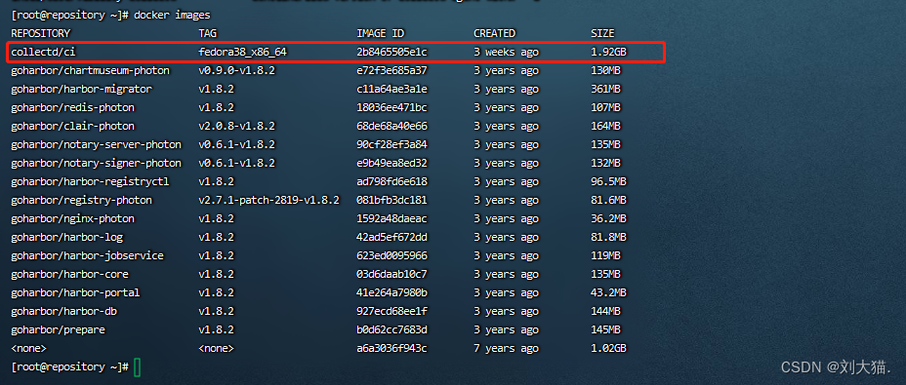The image size is (906, 385).
Task: Click tag v2.0.8-v1.8.2 of clair-photon
Action: [236, 126]
